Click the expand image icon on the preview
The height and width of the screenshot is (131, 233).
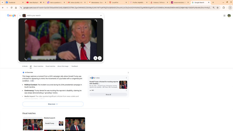(x=100, y=58)
